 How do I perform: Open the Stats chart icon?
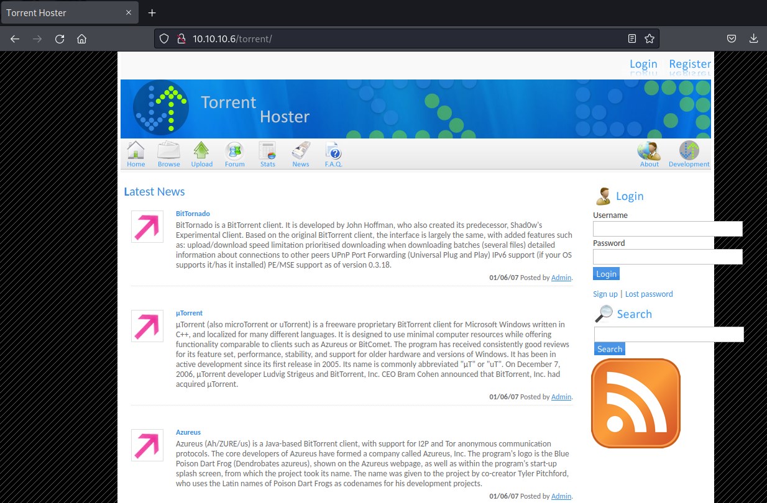coord(267,153)
